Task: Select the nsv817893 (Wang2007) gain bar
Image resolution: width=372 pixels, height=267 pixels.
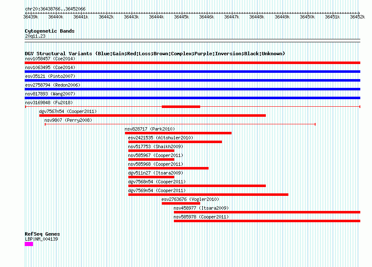Action: [192, 98]
